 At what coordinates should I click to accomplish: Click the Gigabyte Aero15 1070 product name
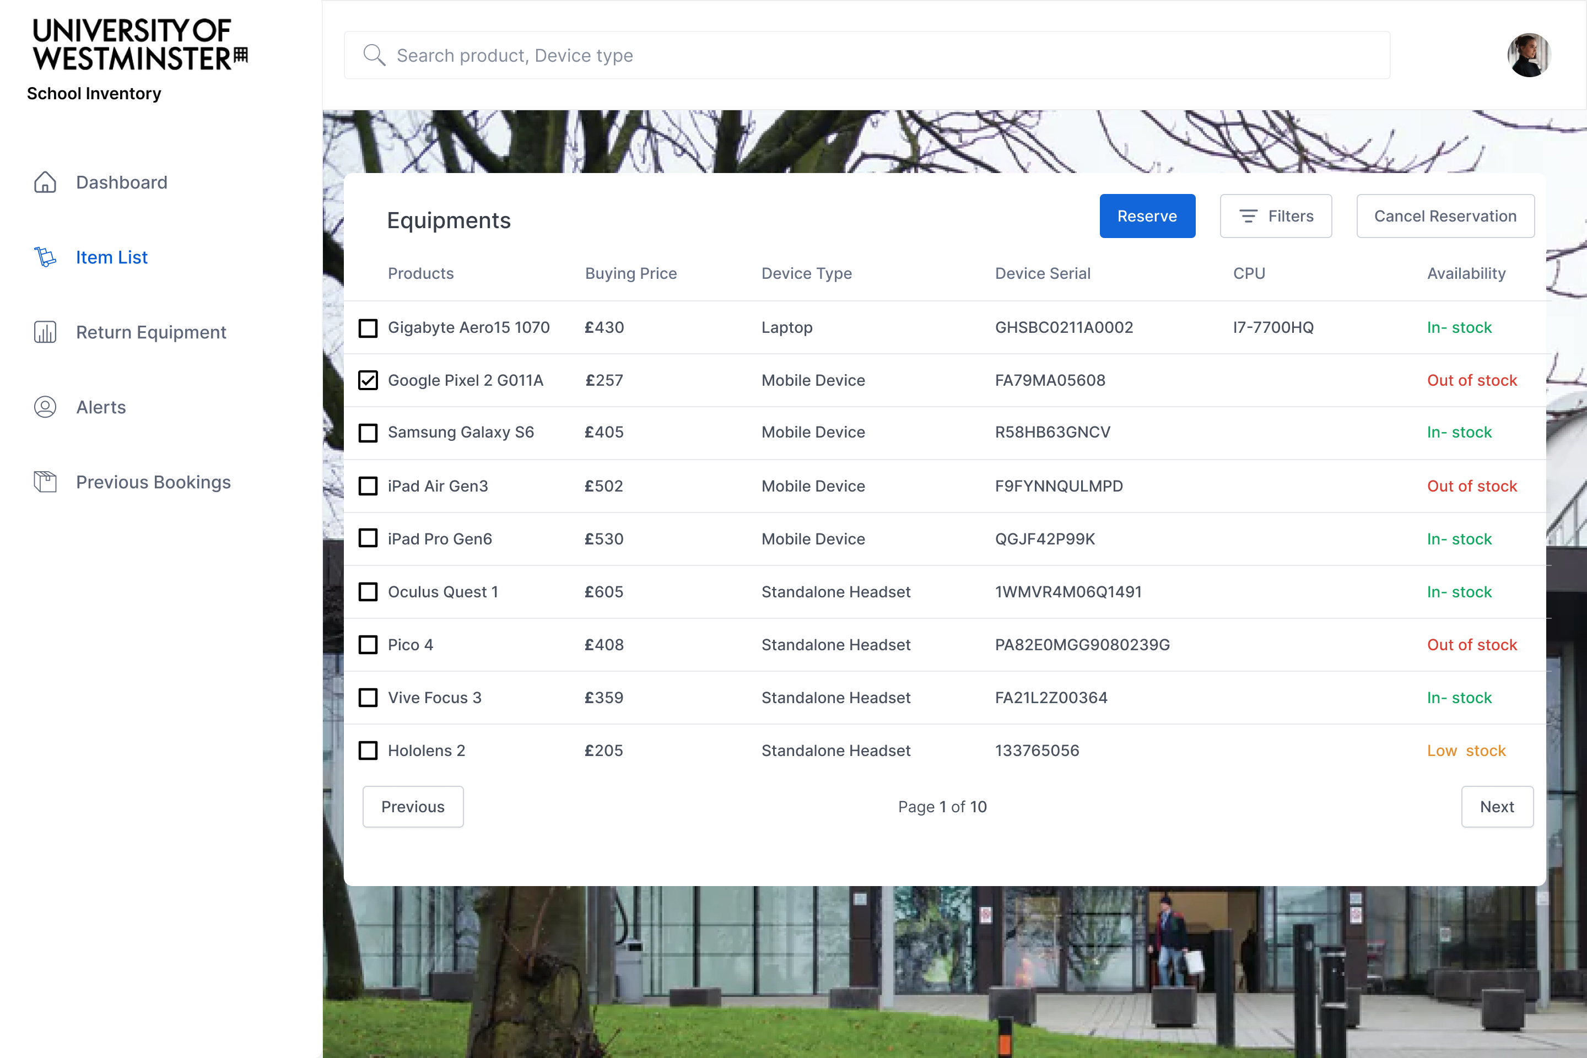pos(469,327)
